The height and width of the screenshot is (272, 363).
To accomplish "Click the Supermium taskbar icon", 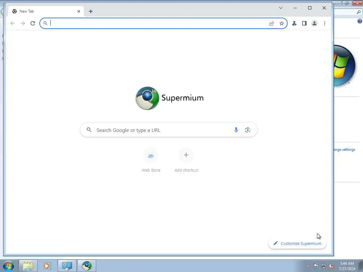I will click(x=87, y=266).
